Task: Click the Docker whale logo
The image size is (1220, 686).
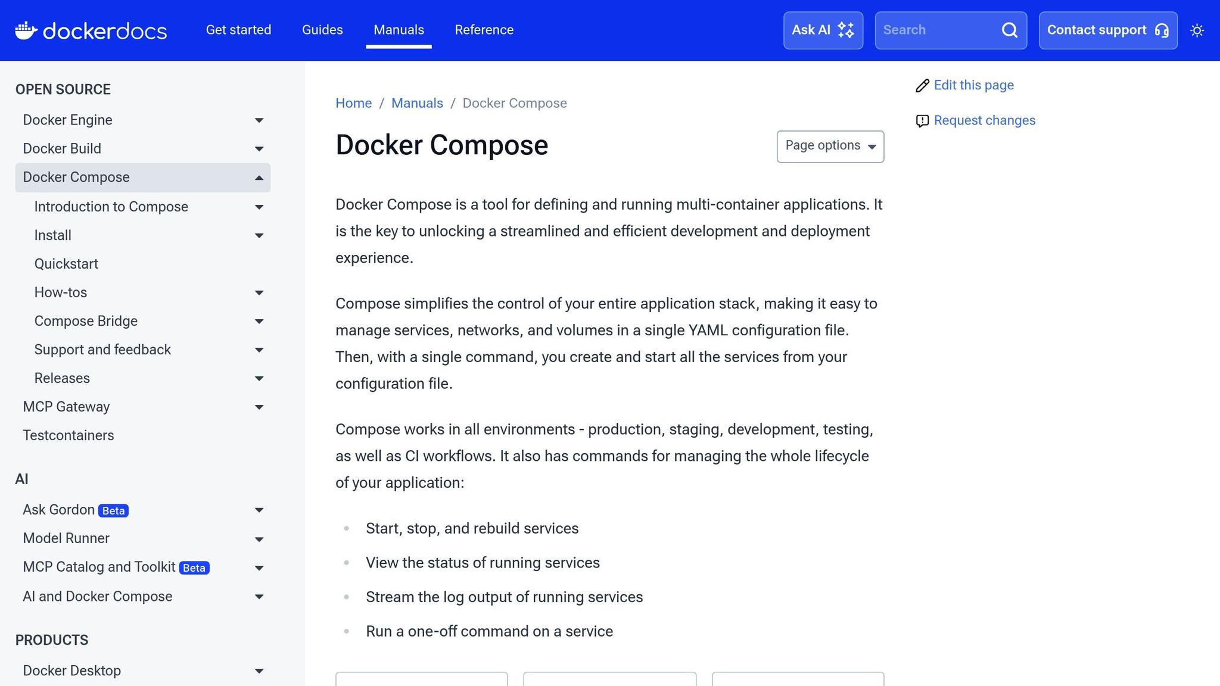Action: pos(26,30)
